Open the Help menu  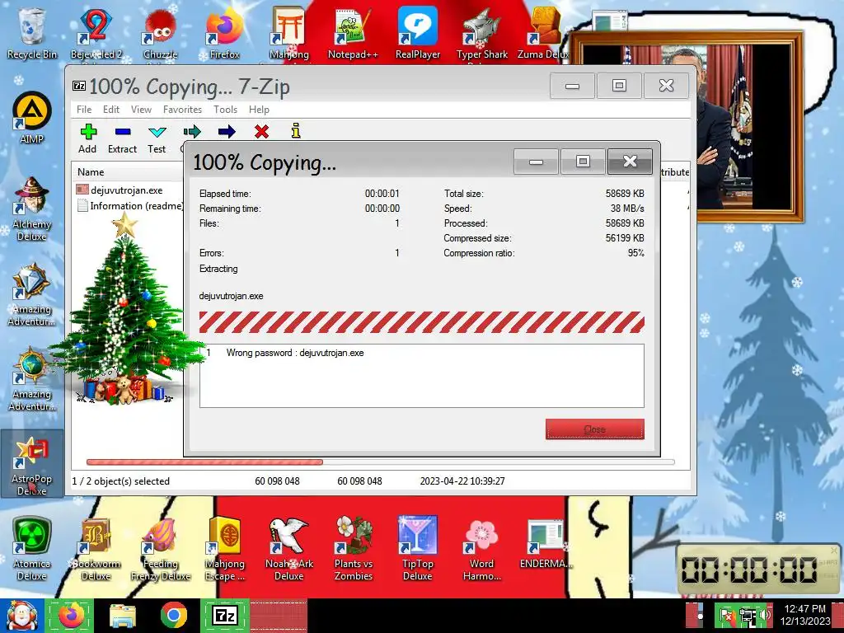pos(259,110)
